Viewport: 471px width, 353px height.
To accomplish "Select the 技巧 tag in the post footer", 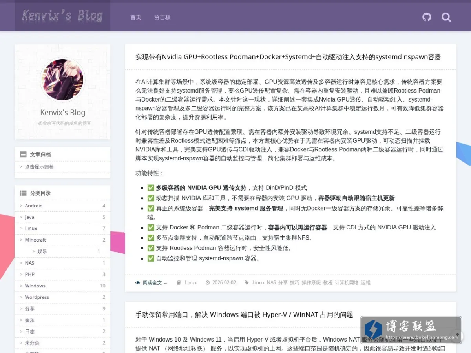I will pyautogui.click(x=294, y=282).
